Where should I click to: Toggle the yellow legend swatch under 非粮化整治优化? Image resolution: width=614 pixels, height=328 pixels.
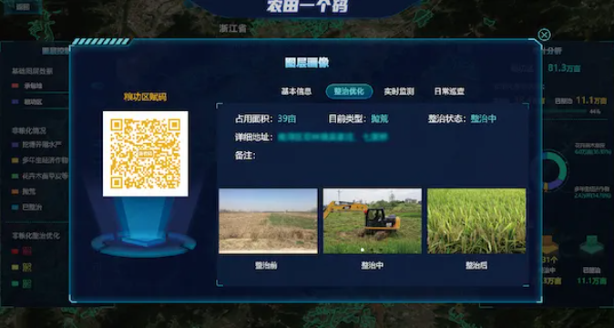[15, 268]
